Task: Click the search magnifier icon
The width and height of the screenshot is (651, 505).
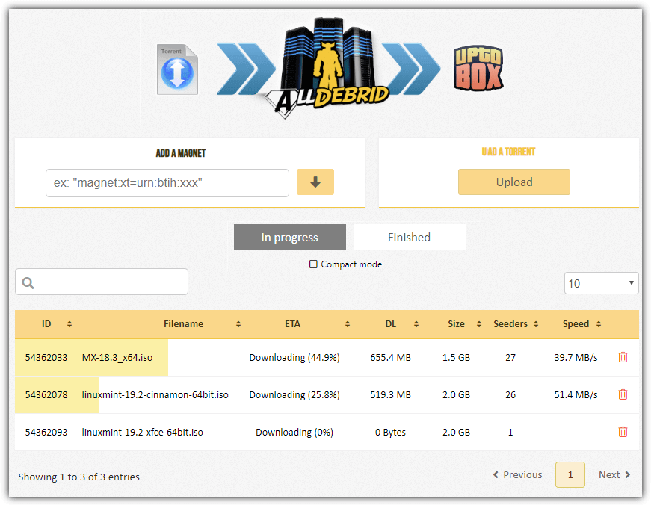Action: [28, 283]
